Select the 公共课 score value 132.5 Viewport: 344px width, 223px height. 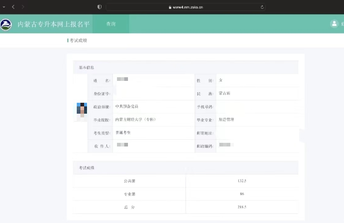pyautogui.click(x=242, y=181)
